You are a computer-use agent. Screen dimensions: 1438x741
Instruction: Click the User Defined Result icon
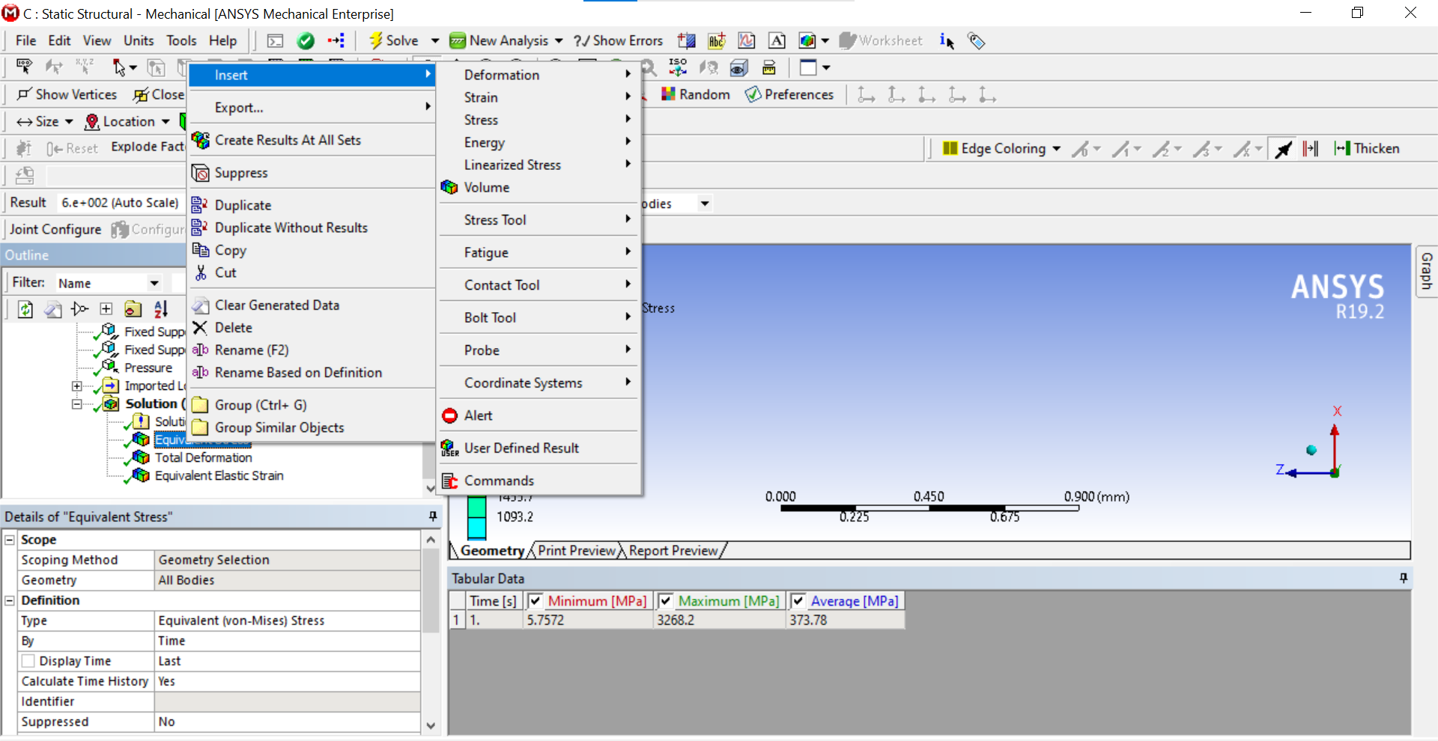point(449,448)
